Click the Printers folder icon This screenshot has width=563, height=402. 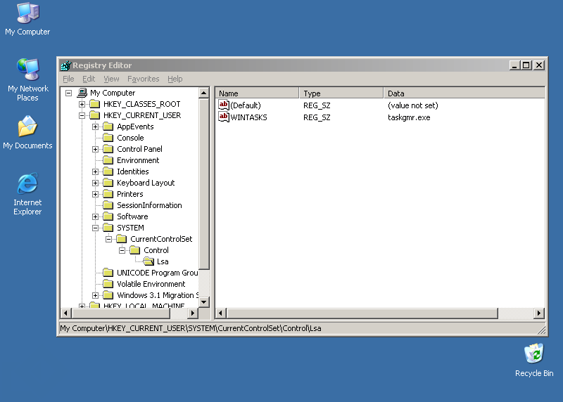click(108, 194)
